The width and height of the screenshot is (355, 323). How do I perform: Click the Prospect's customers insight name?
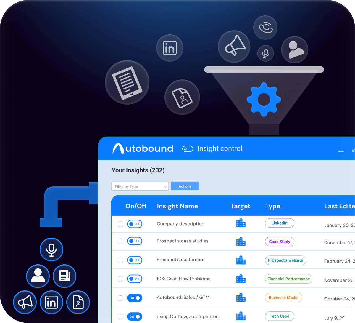(180, 260)
